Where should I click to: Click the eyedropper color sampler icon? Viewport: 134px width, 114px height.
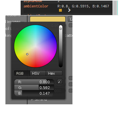pyautogui.click(x=60, y=82)
